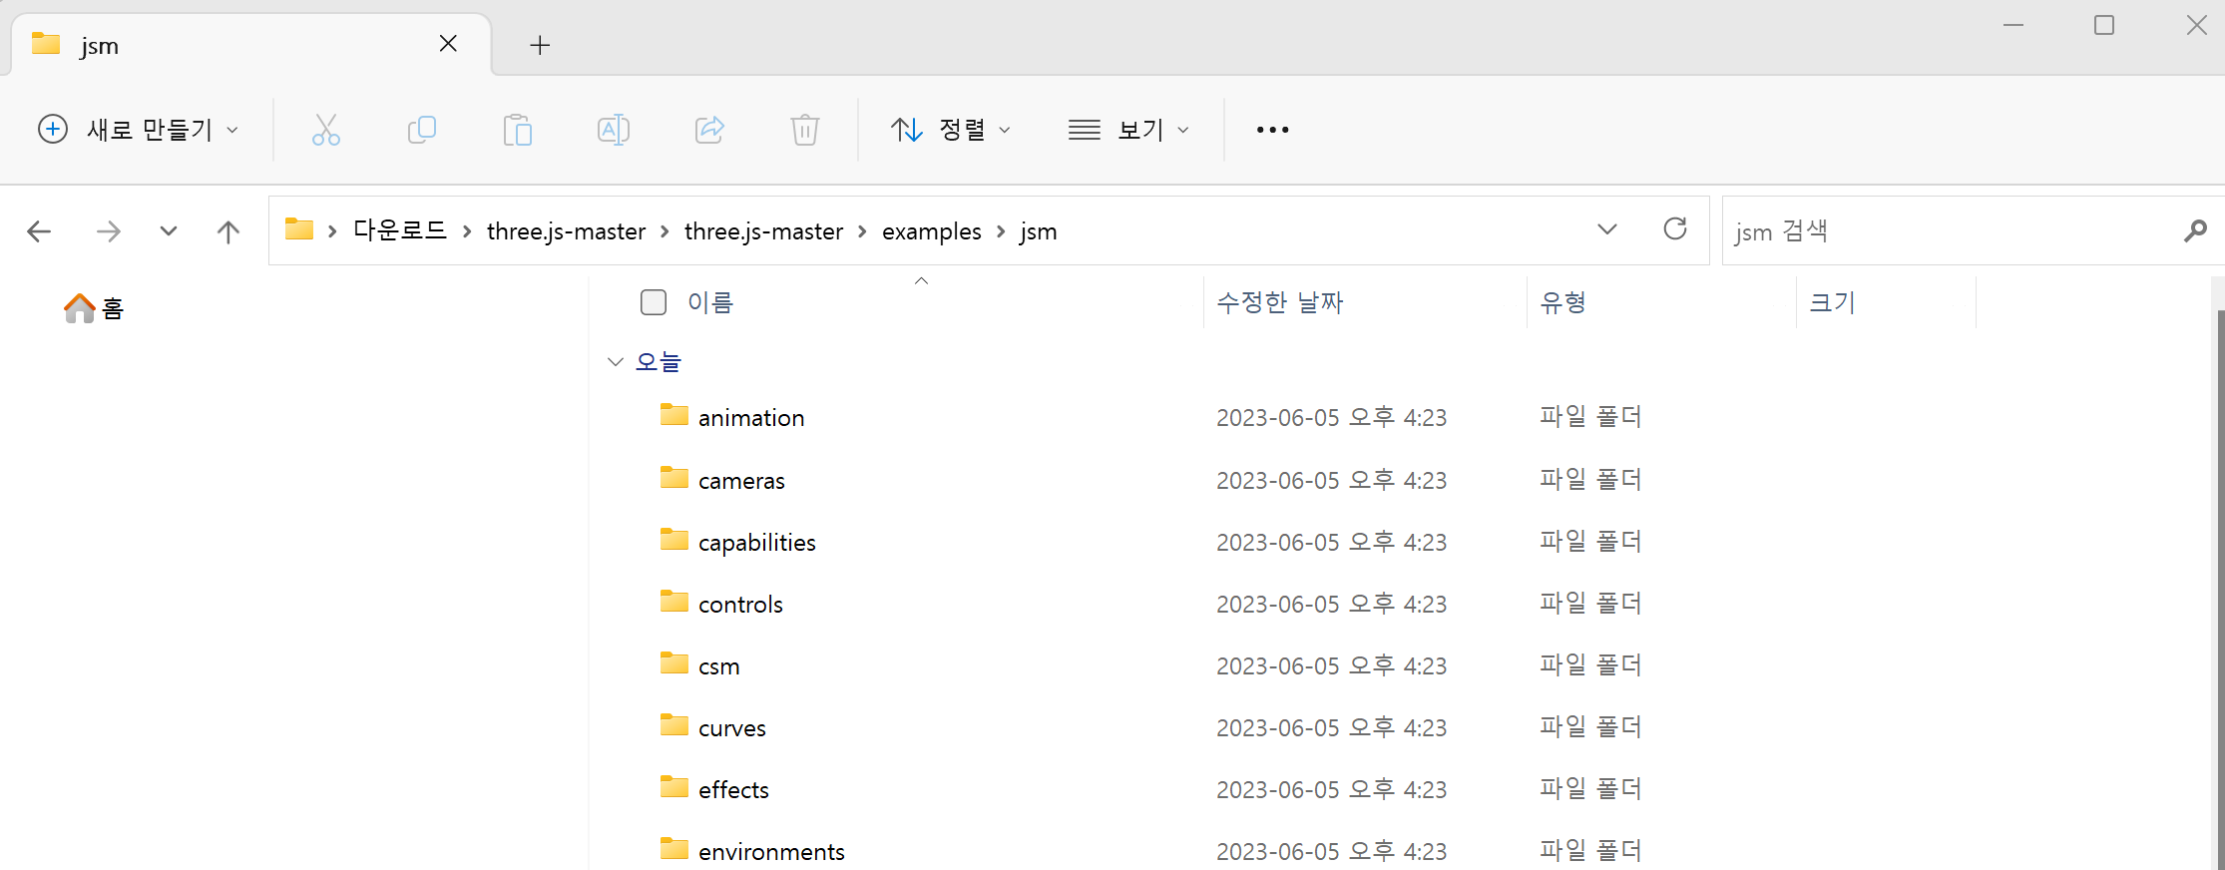
Task: Click the csm folder icon
Action: (674, 663)
